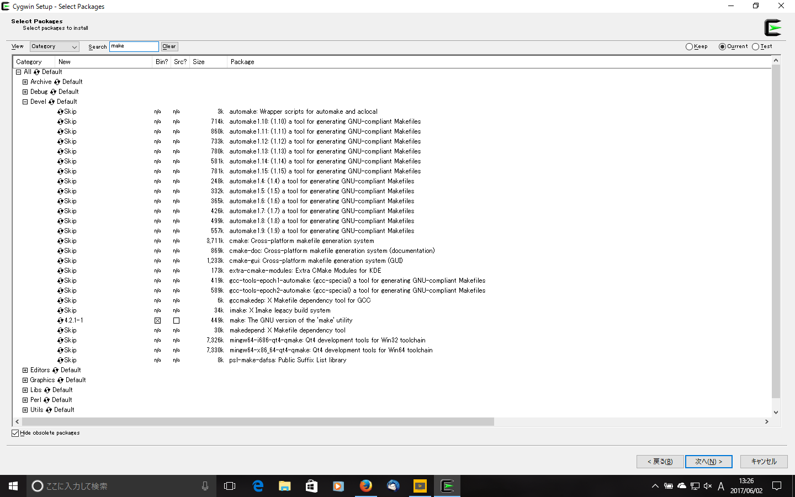Clear the search field with Clear button
Viewport: 795px width, 497px height.
tap(169, 47)
